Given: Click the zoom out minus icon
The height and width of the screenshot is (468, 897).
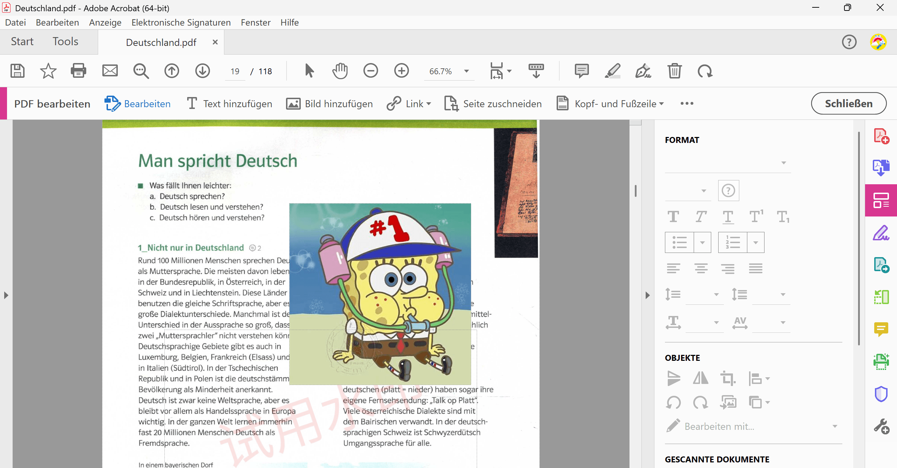Looking at the screenshot, I should (x=371, y=71).
